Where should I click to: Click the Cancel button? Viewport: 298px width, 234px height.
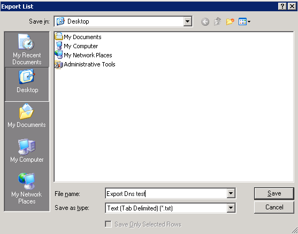274,207
